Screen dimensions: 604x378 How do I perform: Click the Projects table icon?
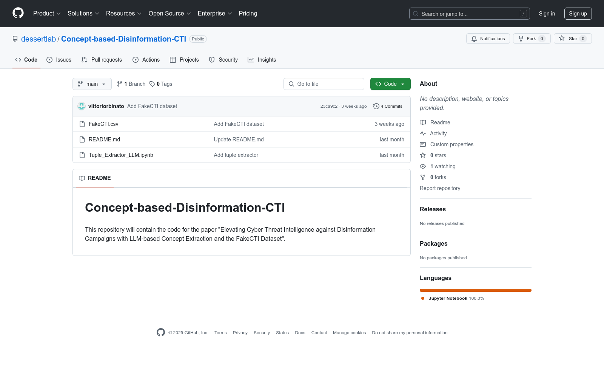[x=173, y=60]
